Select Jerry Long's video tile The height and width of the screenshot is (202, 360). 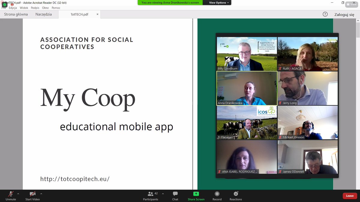tap(307, 88)
